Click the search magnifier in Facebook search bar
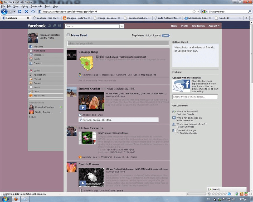Screen dimensions: 253x202 pos(121,26)
